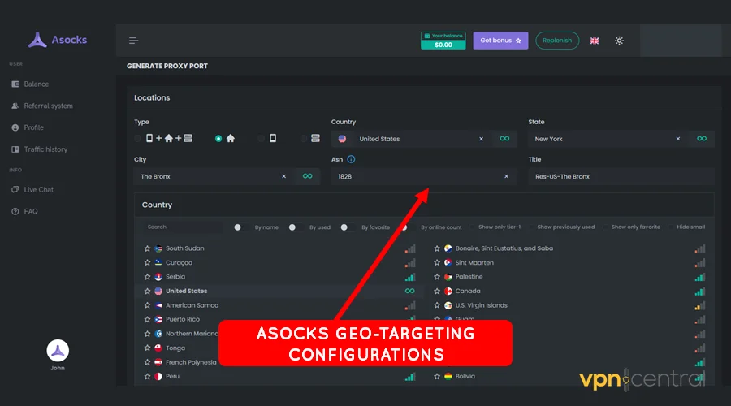Toggle sort By name
731x406 pixels.
click(x=240, y=227)
